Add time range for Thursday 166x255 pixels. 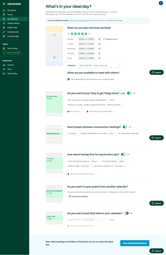click(x=100, y=53)
